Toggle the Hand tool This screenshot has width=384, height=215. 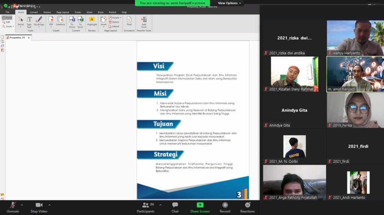7,18
